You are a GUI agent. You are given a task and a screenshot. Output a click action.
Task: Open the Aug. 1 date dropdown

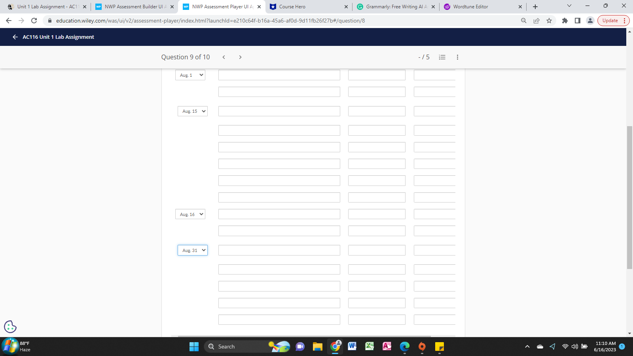[x=190, y=75]
